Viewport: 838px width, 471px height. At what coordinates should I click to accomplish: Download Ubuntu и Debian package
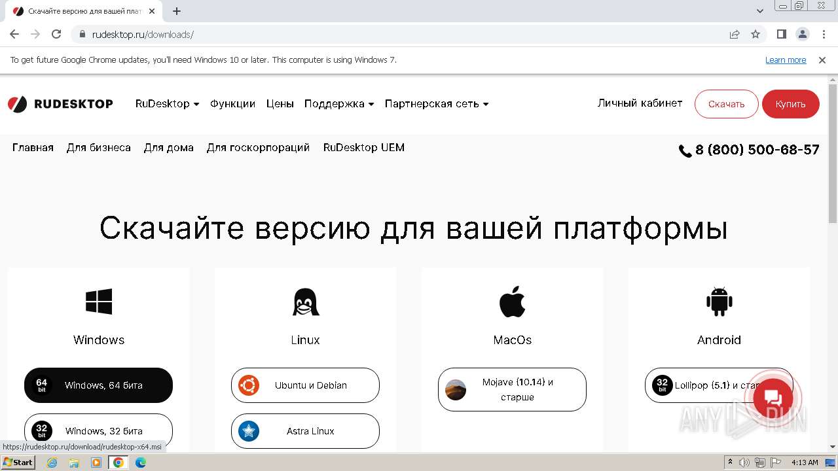pos(305,385)
